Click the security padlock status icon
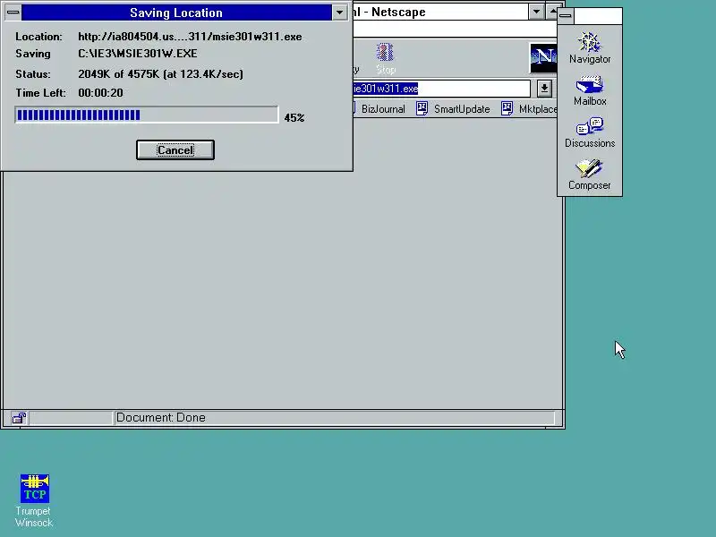 [19, 417]
